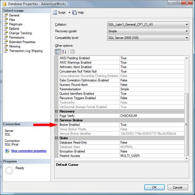Click the Cancel button
This screenshot has width=195, height=195.
tap(177, 188)
